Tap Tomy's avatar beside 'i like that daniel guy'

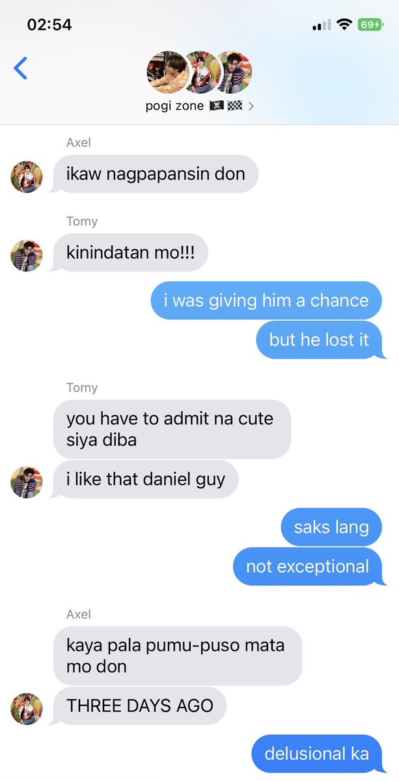click(27, 482)
